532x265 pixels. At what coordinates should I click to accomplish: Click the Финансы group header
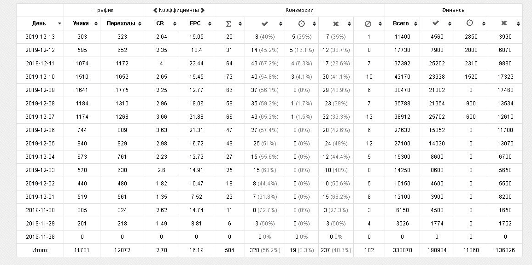click(x=453, y=10)
